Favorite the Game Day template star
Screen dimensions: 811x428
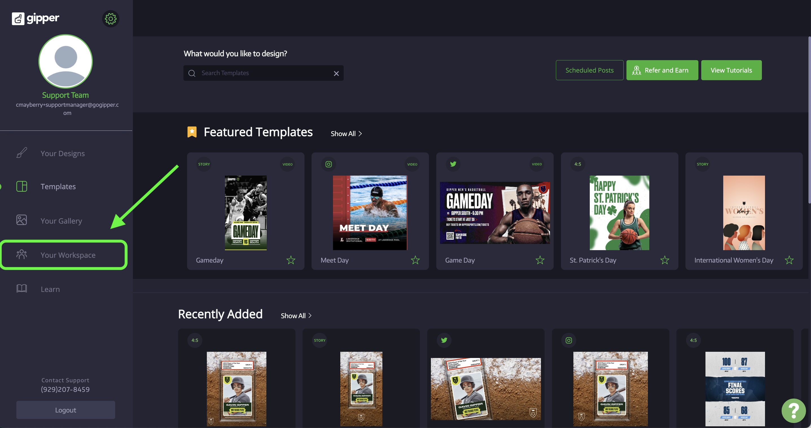540,260
